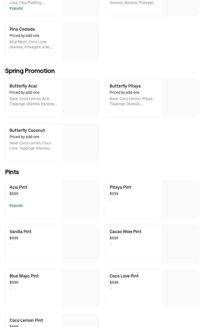Click the Coco Love Pint thumbnail
Viewport: 208px width, 327px height.
click(180, 288)
